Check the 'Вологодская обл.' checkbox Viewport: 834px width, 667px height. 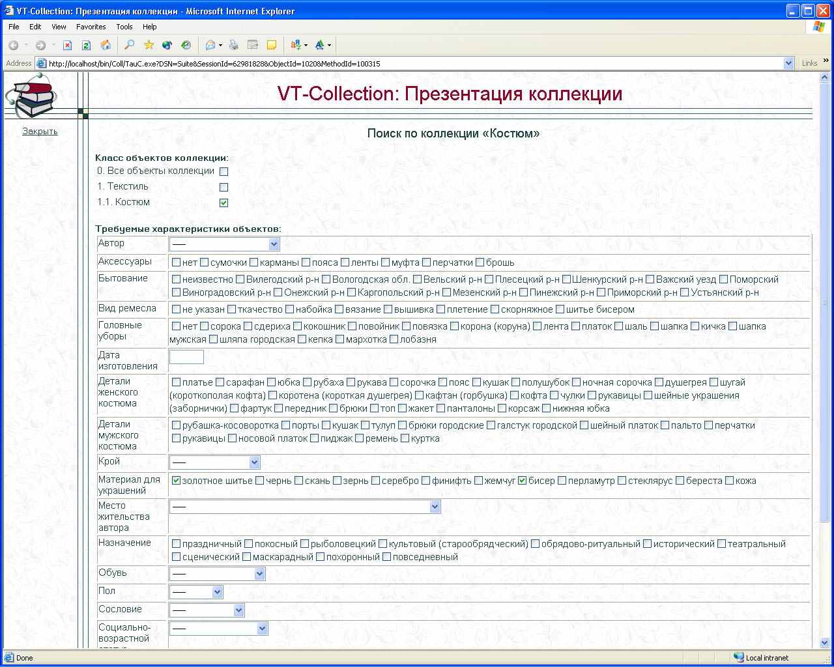[326, 279]
